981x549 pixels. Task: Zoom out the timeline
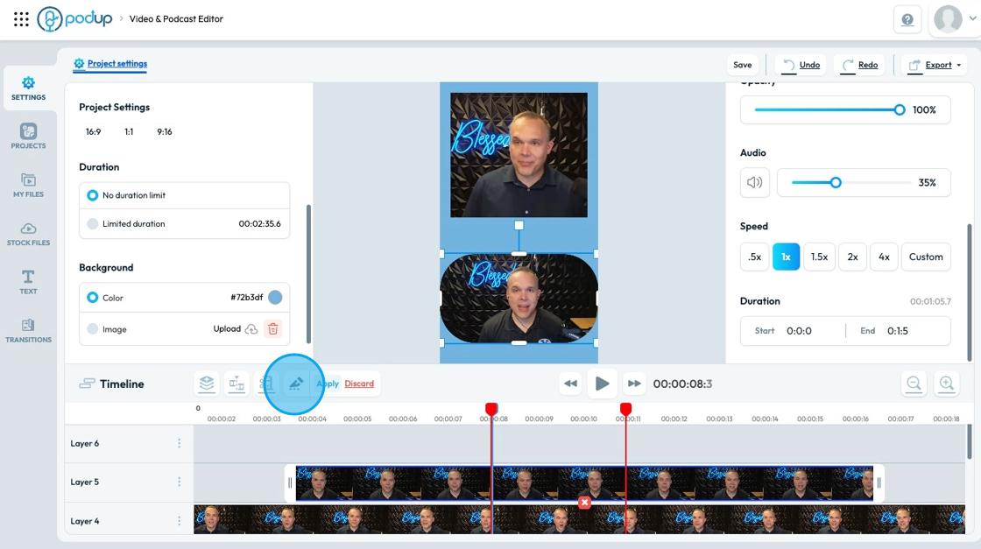[914, 384]
